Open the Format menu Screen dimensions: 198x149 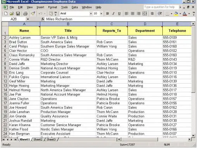(x=52, y=7)
